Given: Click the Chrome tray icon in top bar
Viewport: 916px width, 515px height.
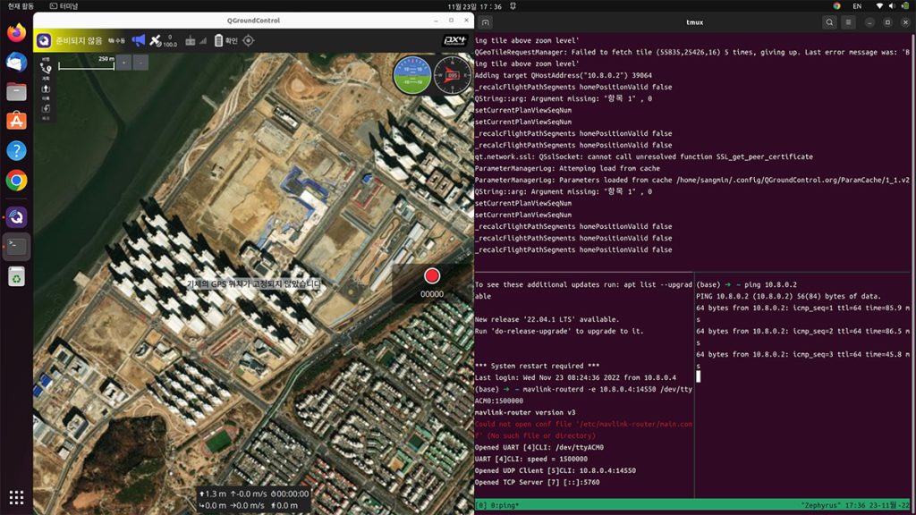Looking at the screenshot, I should tap(836, 6).
